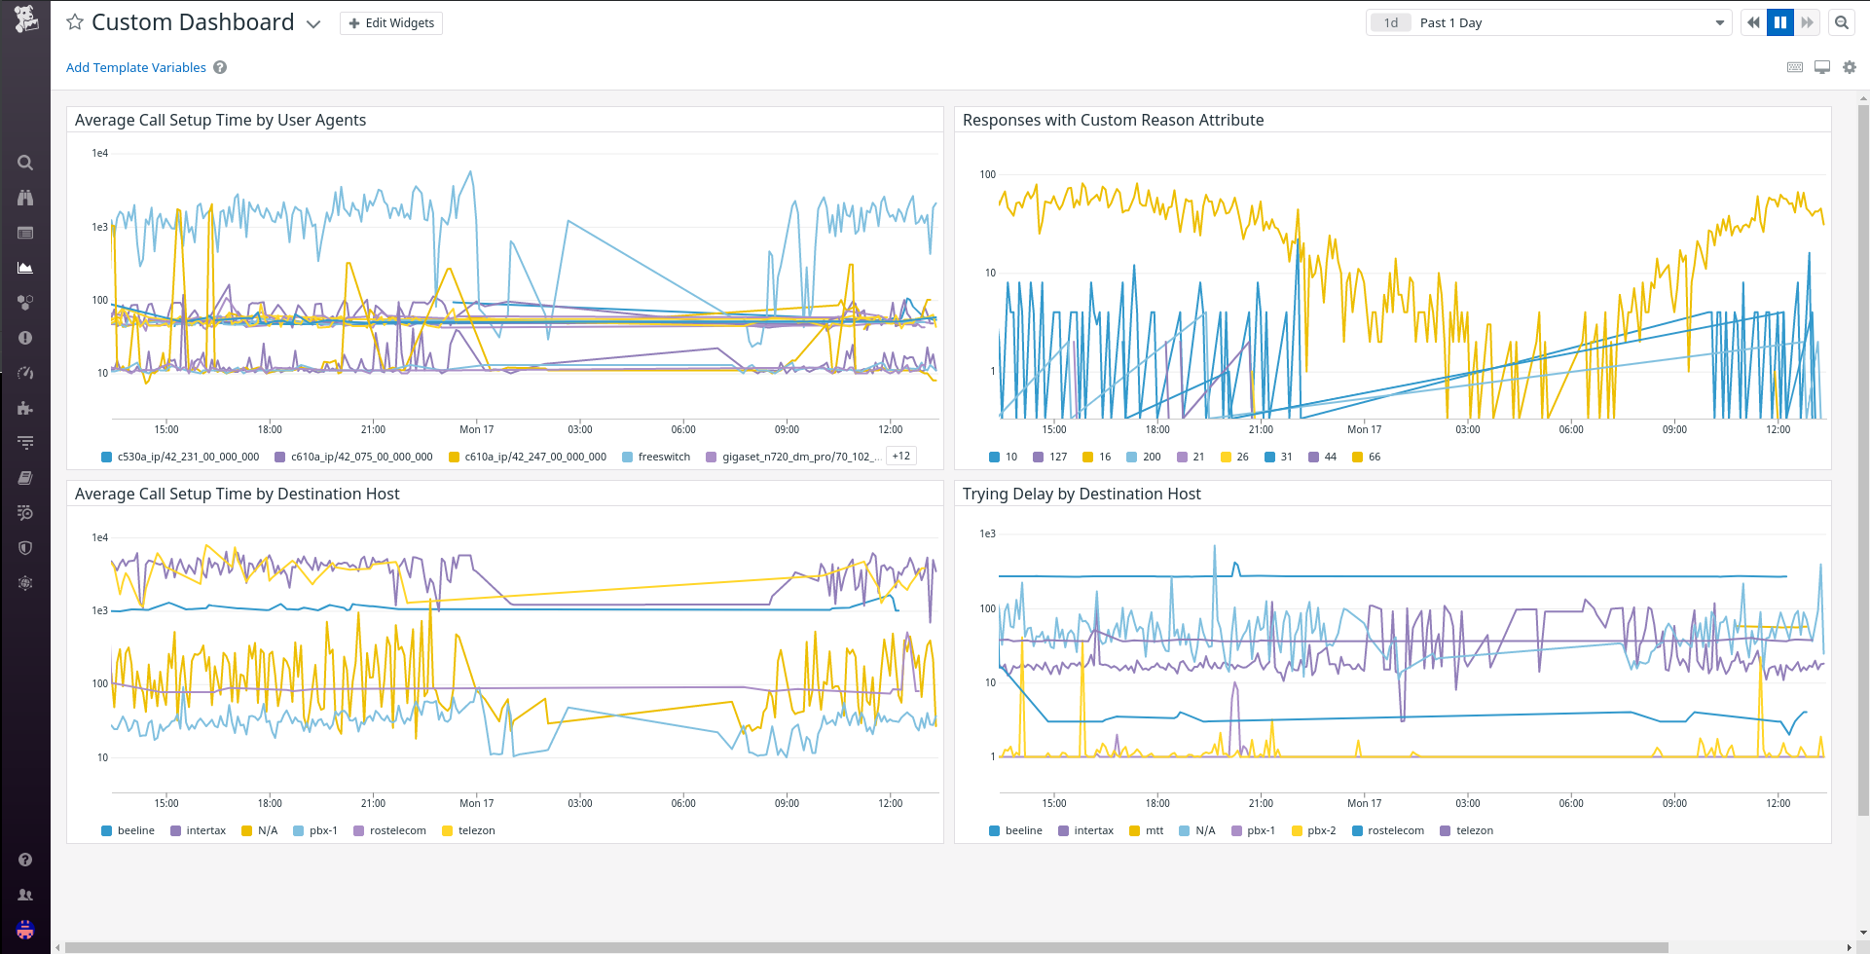This screenshot has width=1870, height=954.
Task: Toggle the dashboard favorite star
Action: point(74,21)
